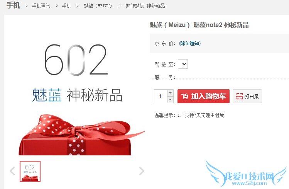The width and height of the screenshot is (289, 189).
Task: Decrease quantity with the minus stepper
Action: [x=170, y=100]
